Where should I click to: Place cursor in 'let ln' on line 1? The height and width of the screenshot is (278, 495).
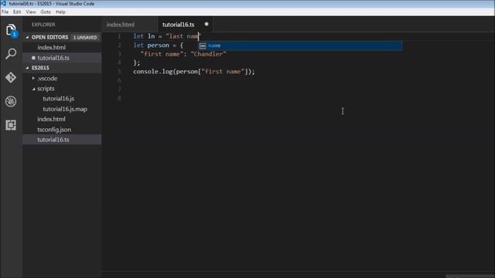(x=144, y=36)
